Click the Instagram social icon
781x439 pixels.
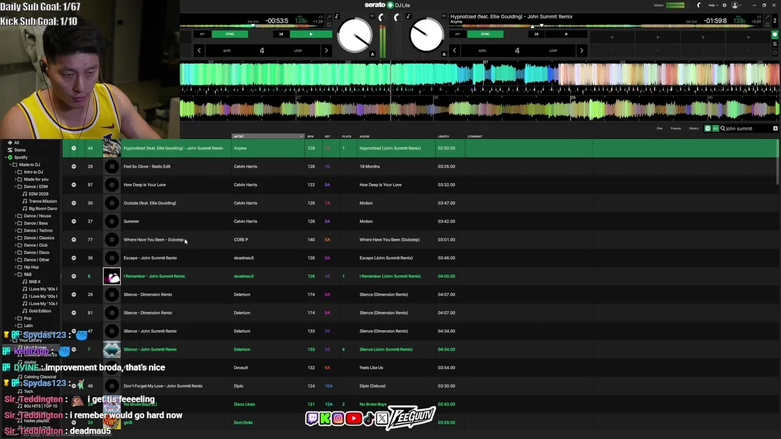tap(338, 418)
